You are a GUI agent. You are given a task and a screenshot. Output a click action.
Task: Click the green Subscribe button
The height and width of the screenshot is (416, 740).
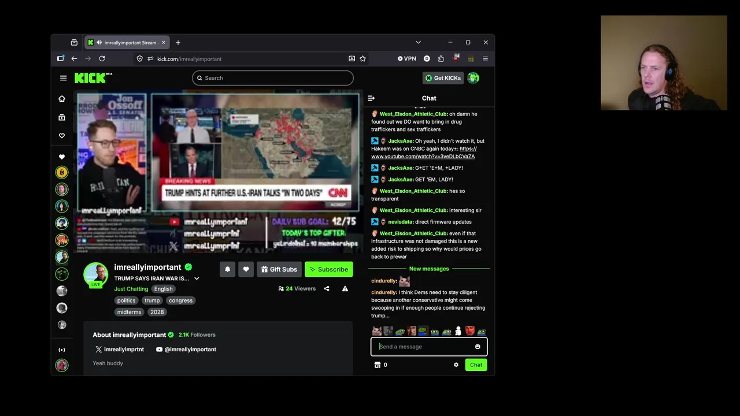328,269
